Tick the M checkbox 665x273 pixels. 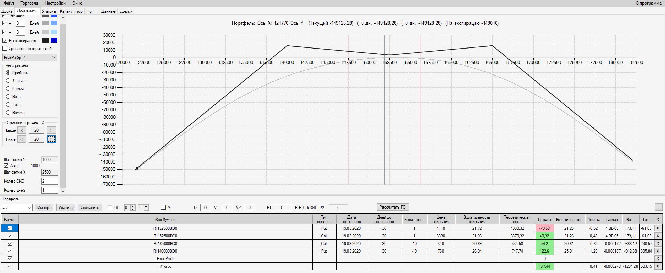point(163,208)
